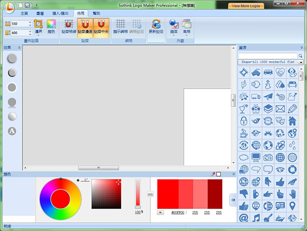Select the steaming coffee cup shape

[x=244, y=133]
